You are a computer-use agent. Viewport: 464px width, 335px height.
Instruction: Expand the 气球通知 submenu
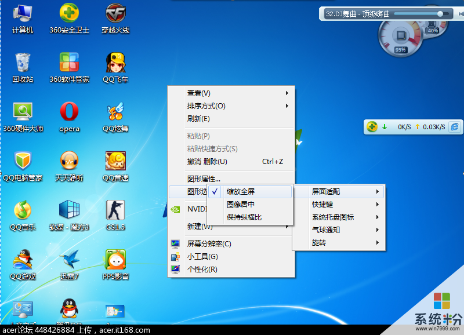(x=339, y=230)
